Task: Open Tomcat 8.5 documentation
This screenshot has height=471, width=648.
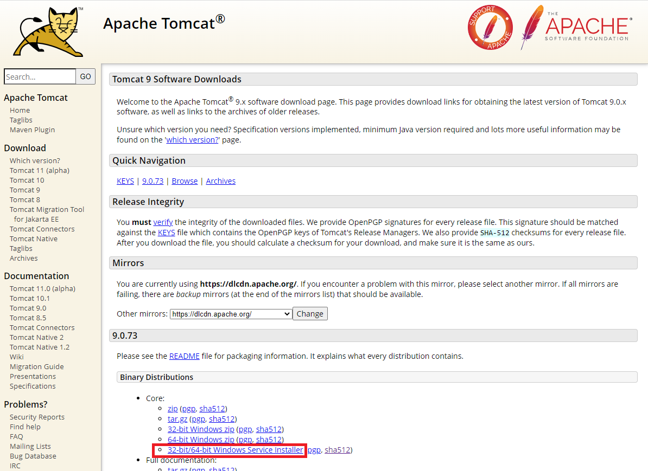Action: pos(28,318)
